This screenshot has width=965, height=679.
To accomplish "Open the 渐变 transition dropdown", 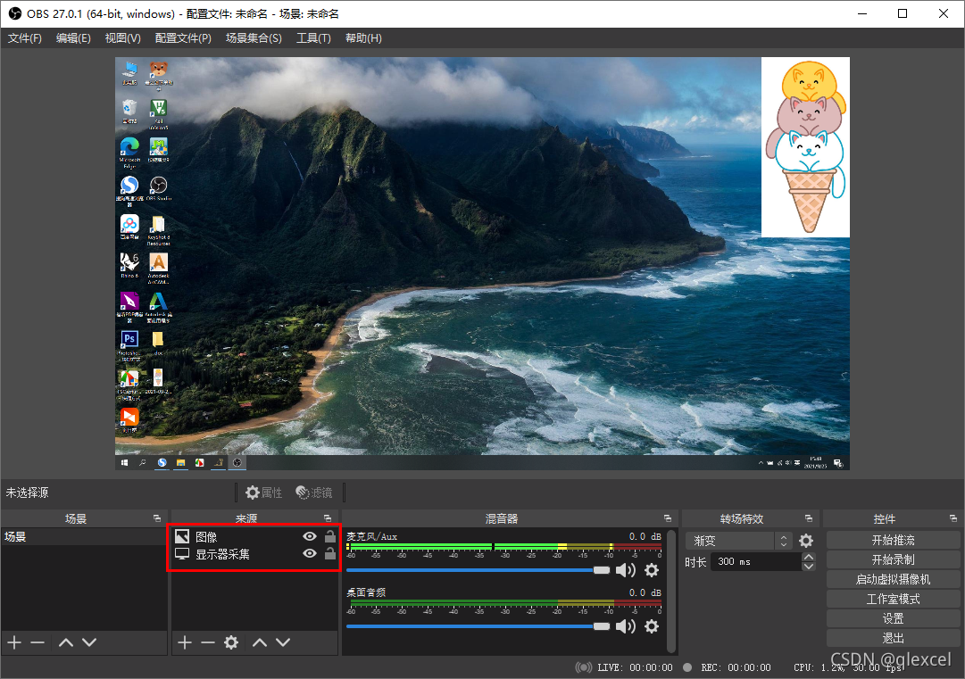I will [x=738, y=541].
